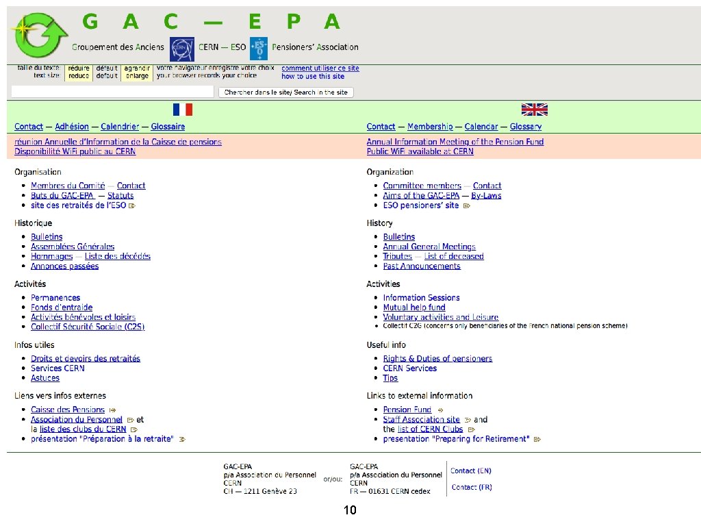The image size is (701, 526).
Task: Select the British flag icon
Action: (534, 110)
